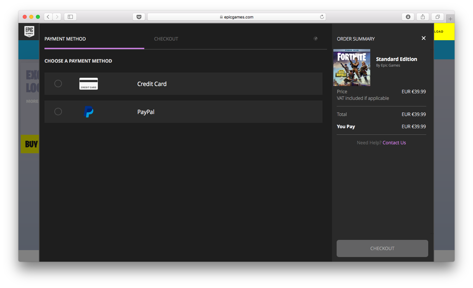Screen dimensions: 473x288
Task: Reload the page in address bar
Action: point(322,17)
